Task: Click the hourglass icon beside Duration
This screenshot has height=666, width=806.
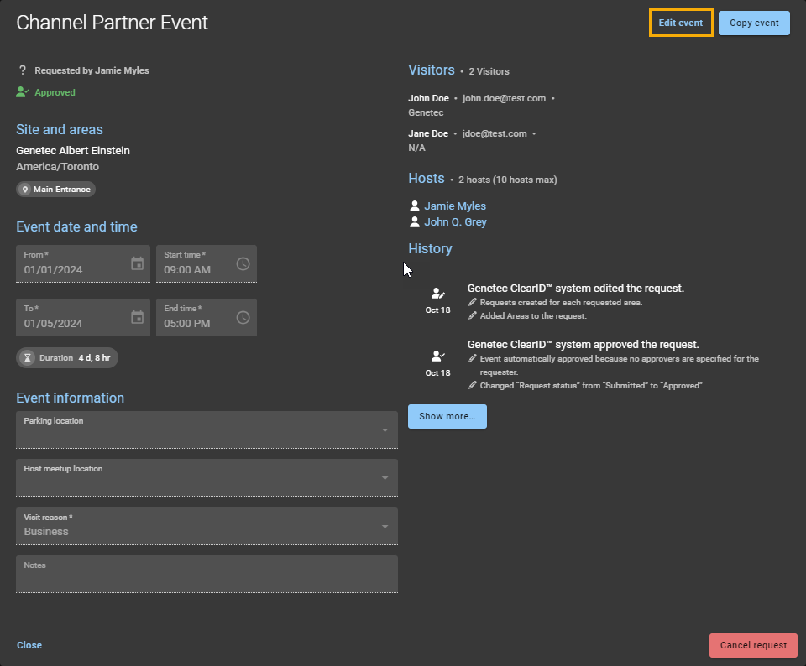Action: click(x=28, y=357)
